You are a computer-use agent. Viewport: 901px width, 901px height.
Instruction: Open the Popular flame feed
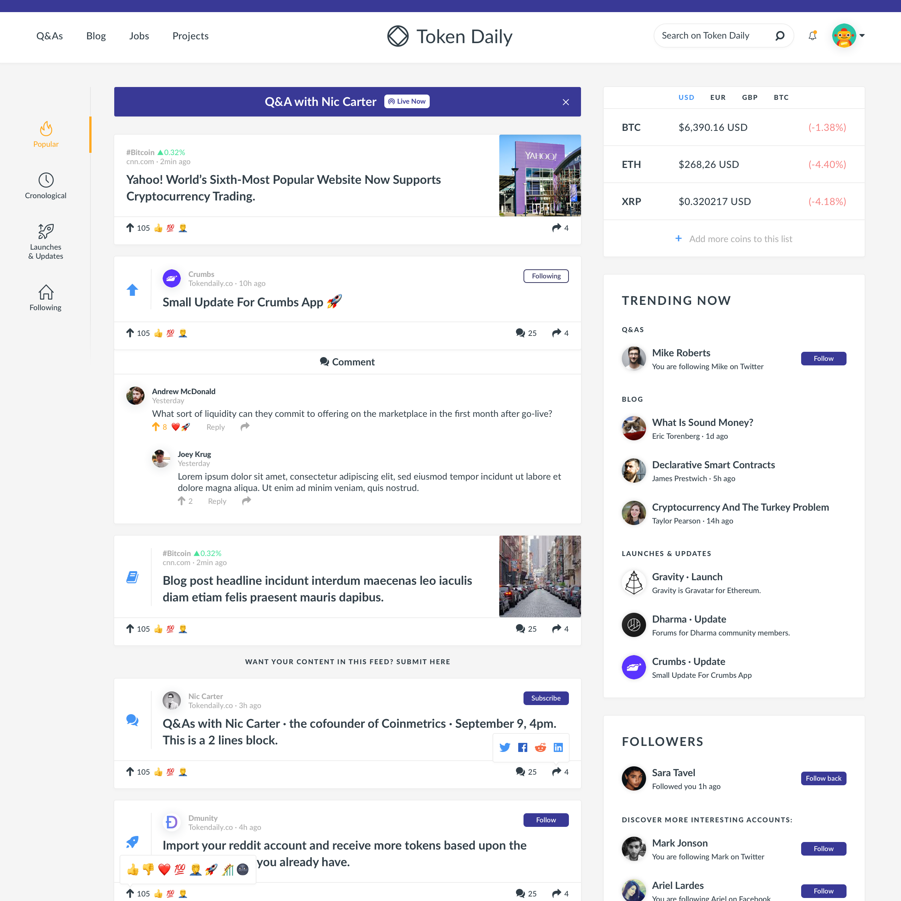[x=46, y=134]
